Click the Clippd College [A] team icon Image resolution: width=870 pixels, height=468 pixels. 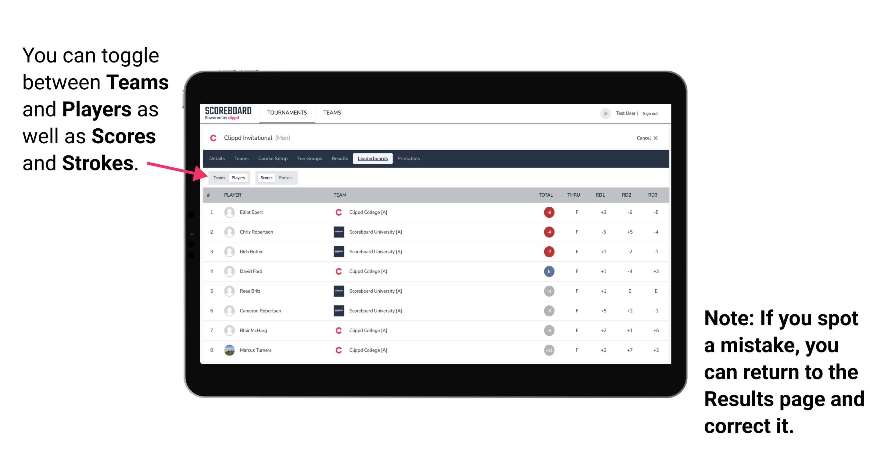pyautogui.click(x=339, y=212)
